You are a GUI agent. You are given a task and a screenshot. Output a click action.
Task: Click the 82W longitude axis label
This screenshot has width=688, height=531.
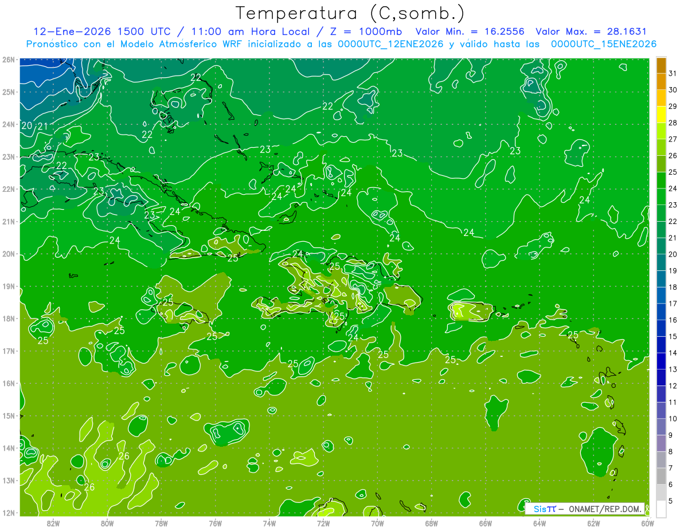pyautogui.click(x=53, y=523)
